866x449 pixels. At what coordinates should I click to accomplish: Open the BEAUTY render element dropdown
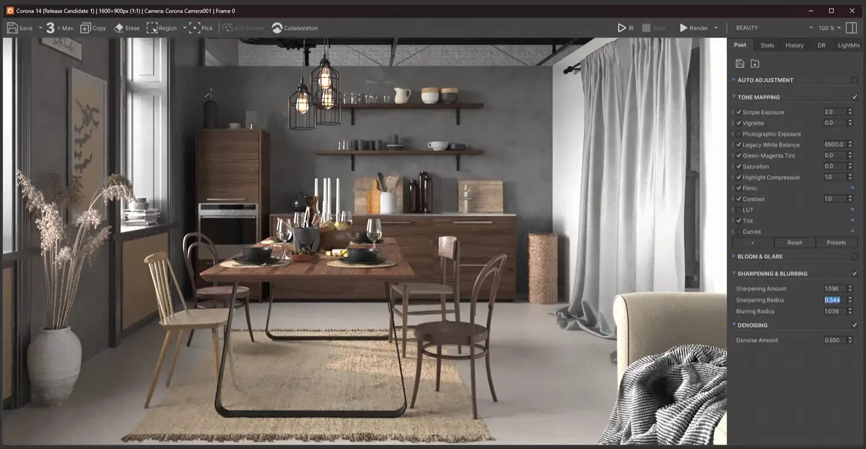[774, 28]
